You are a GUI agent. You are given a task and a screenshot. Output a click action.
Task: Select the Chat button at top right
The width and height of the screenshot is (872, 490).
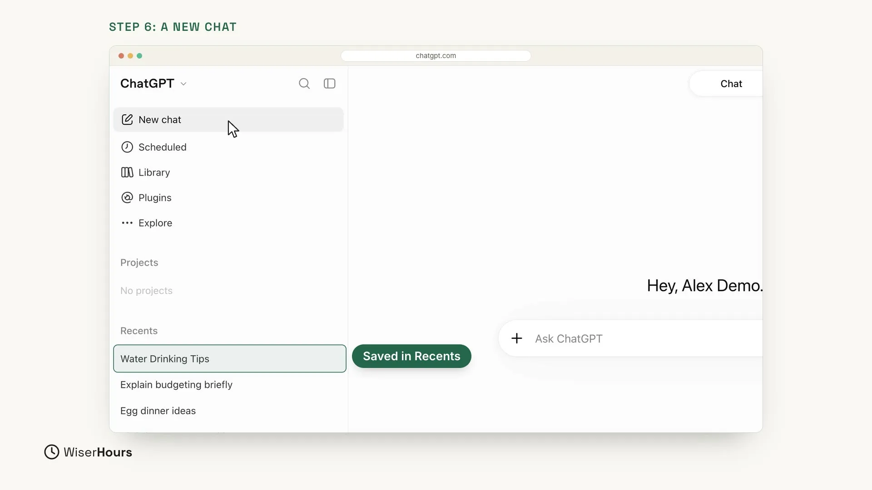[x=727, y=83]
